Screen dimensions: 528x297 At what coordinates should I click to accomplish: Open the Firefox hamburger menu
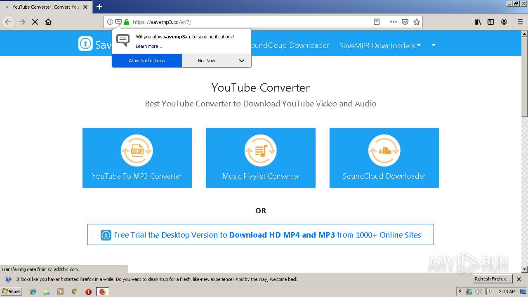tap(520, 22)
